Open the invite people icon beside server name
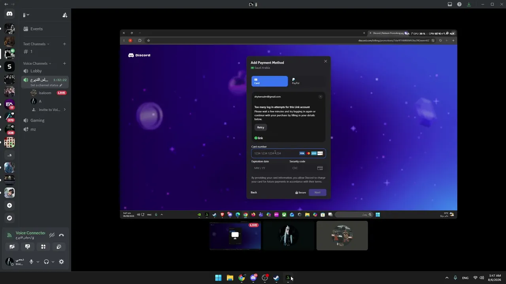The image size is (506, 284). pyautogui.click(x=65, y=15)
